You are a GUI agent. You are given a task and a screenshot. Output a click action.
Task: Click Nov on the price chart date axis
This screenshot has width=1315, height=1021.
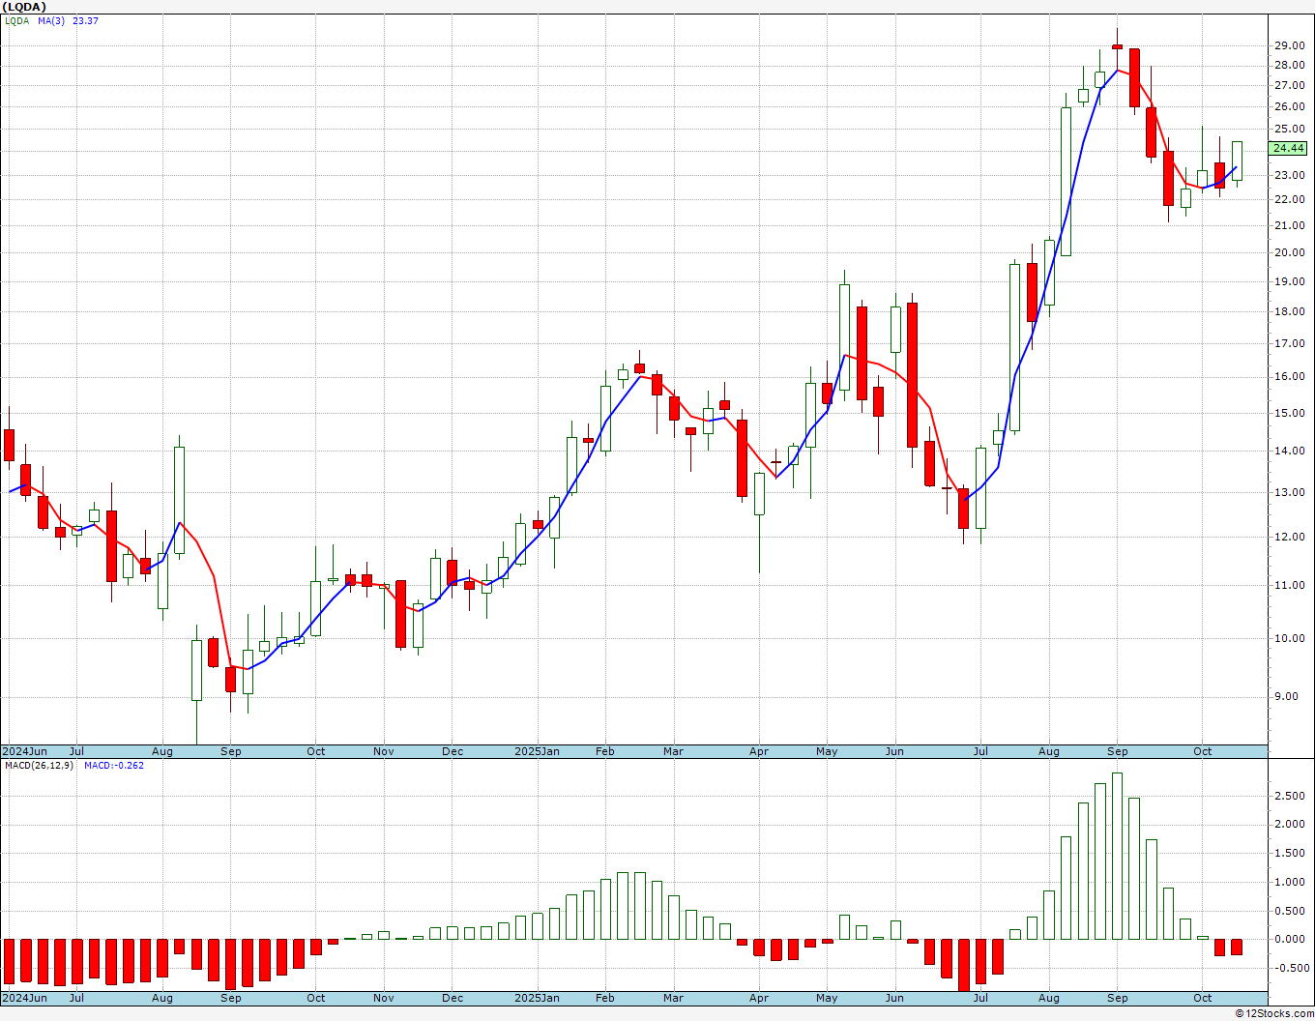[384, 751]
